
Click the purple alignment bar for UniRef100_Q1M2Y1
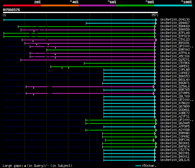point(88,60)
